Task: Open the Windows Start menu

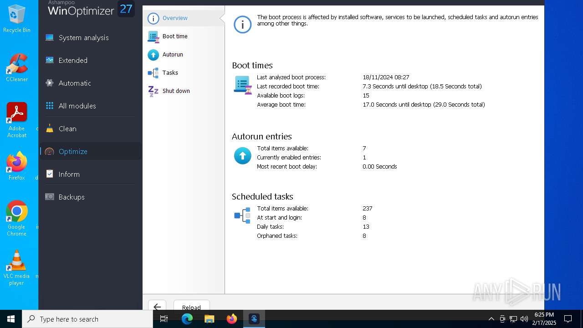Action: 11,319
